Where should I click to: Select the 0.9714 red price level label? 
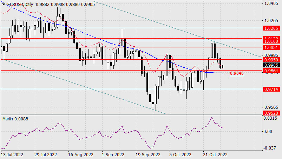click(271, 89)
